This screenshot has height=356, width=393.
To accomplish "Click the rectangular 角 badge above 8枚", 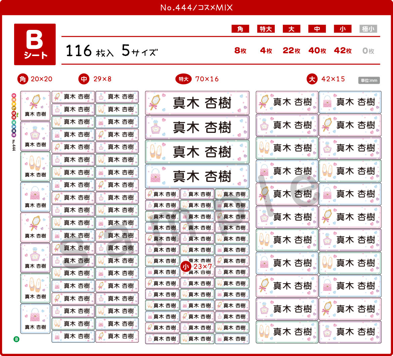I will tap(240, 29).
